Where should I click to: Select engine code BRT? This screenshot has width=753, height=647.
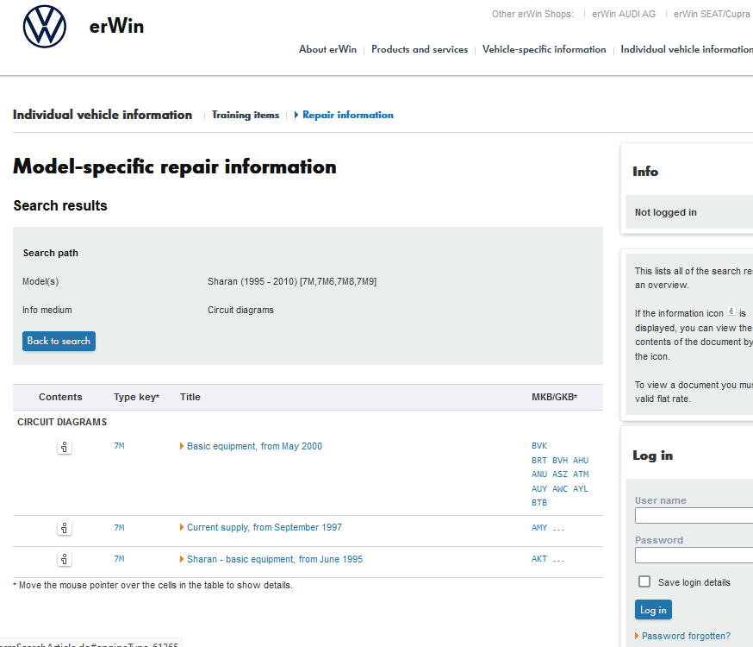click(x=539, y=460)
